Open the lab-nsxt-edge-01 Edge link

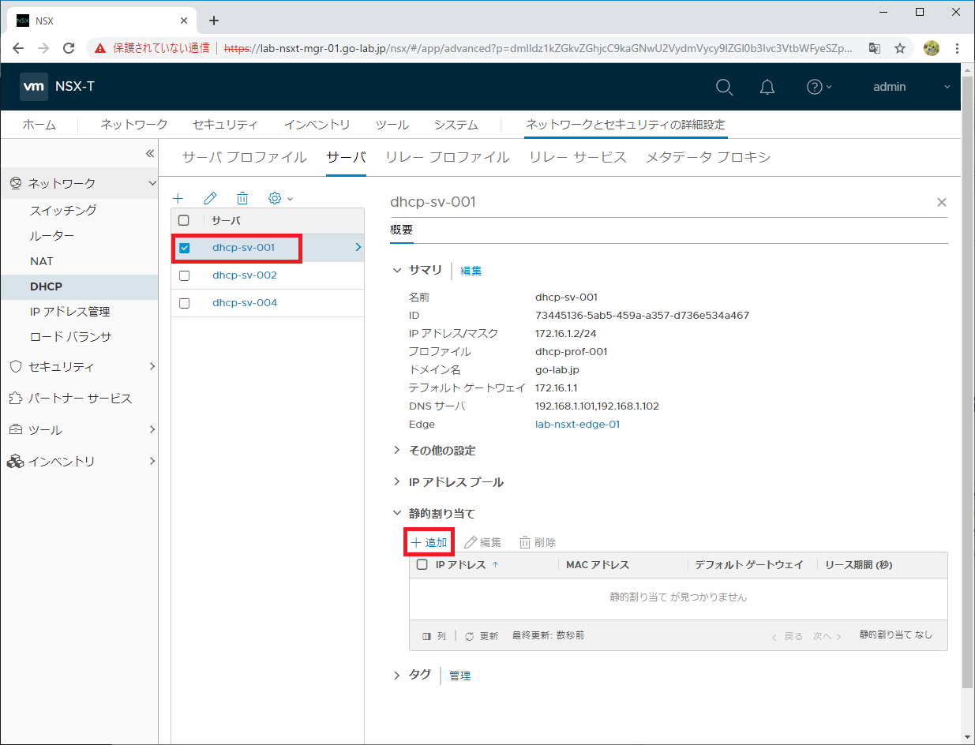click(x=577, y=424)
